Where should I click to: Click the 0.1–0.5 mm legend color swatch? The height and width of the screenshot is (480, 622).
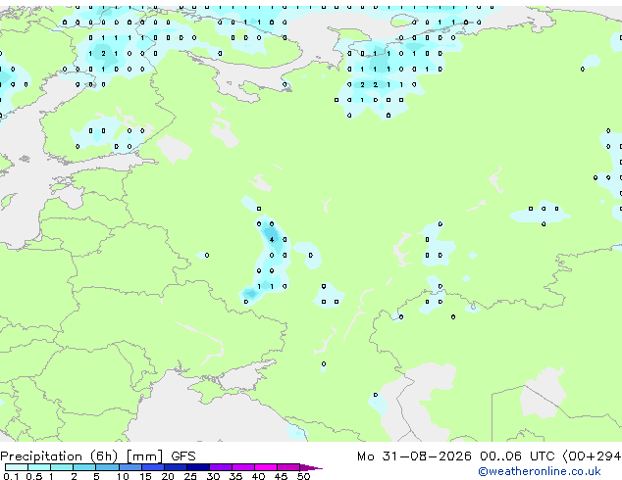(x=17, y=467)
